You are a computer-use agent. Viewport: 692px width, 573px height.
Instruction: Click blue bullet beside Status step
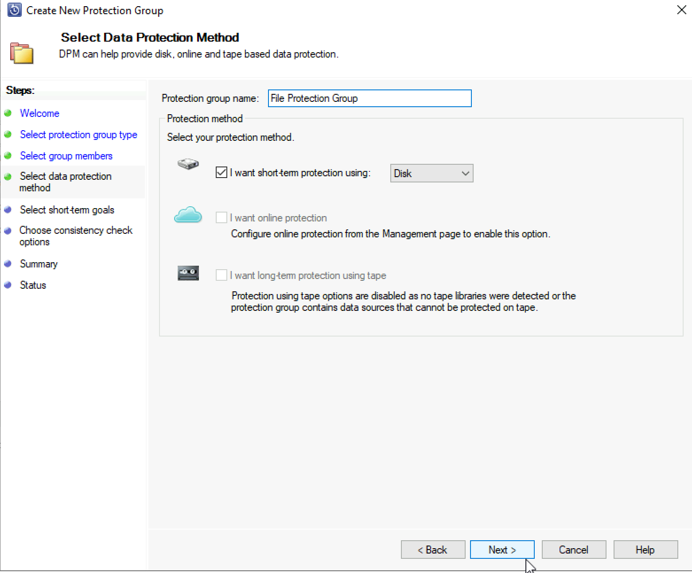pyautogui.click(x=8, y=285)
